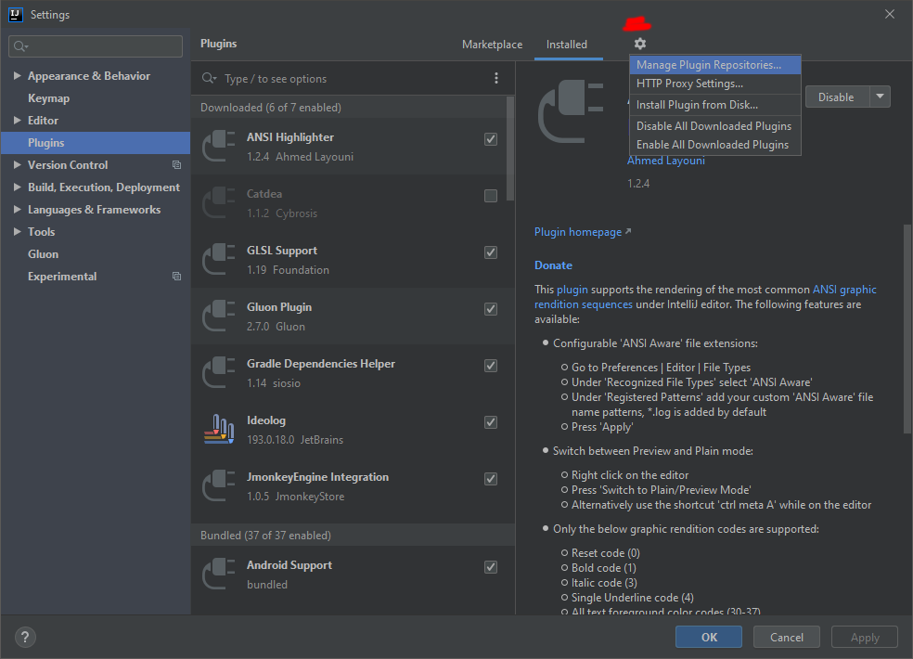Viewport: 913px width, 659px height.
Task: Toggle the Ideolog plugin checkbox
Action: coord(491,422)
